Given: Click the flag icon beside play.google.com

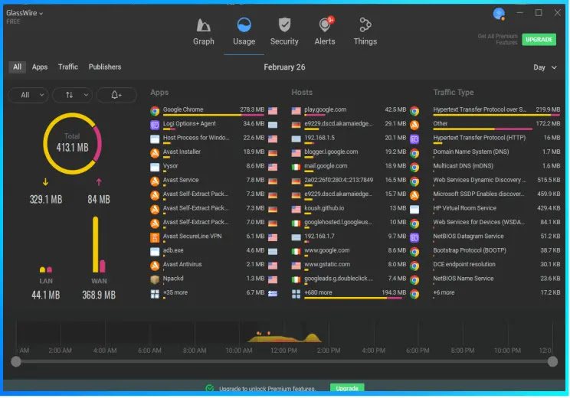Looking at the screenshot, I should [x=296, y=111].
